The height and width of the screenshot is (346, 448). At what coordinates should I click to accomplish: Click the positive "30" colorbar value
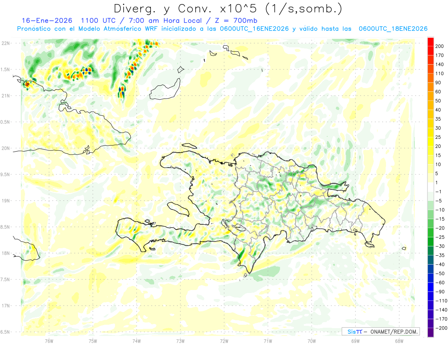pos(439,128)
